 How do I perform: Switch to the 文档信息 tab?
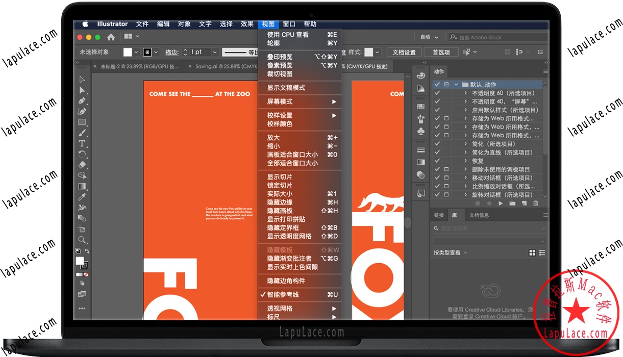[x=479, y=215]
